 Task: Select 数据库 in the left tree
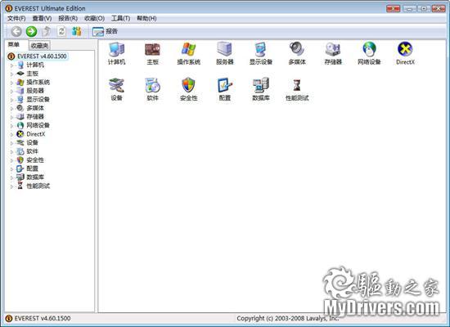click(x=35, y=177)
